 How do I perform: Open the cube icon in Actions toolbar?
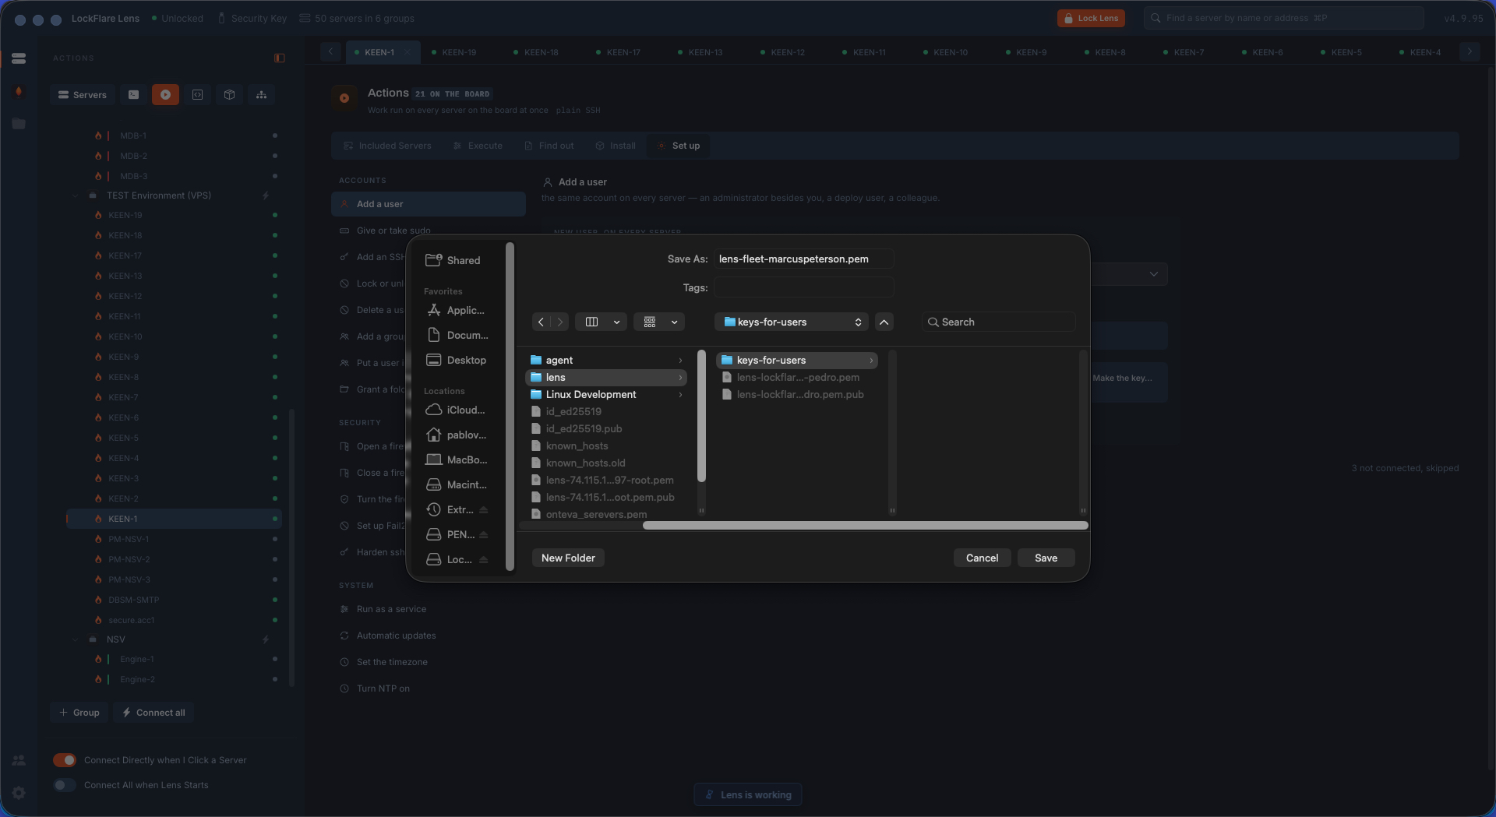(x=229, y=95)
